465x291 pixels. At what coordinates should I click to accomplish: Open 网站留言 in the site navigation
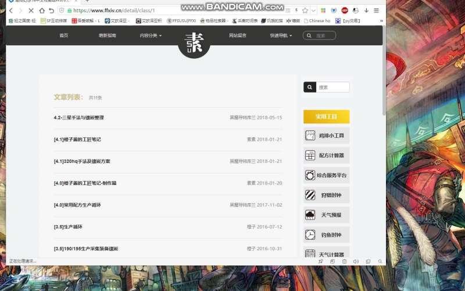(x=238, y=36)
